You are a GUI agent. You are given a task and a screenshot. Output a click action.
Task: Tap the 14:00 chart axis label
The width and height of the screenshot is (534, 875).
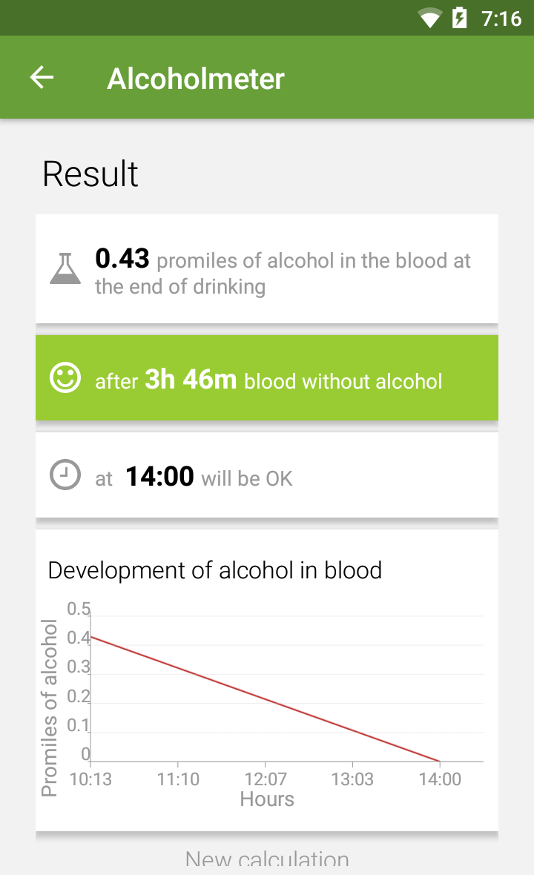pyautogui.click(x=440, y=779)
